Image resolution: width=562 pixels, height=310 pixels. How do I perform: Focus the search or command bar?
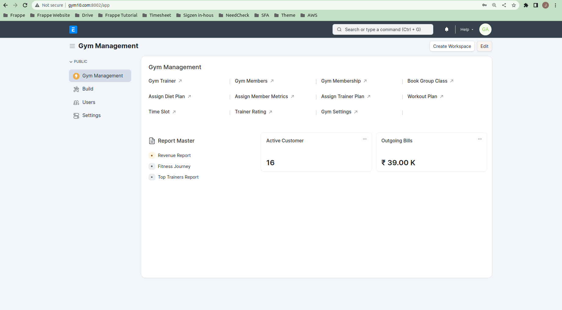[383, 30]
